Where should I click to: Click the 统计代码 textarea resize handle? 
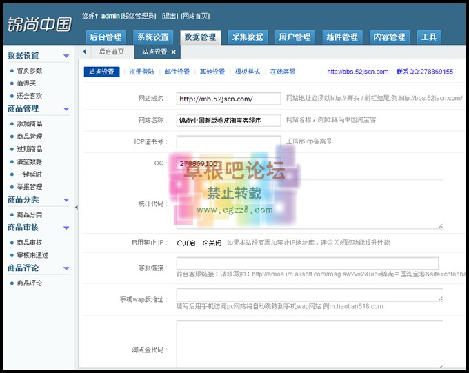click(x=441, y=226)
